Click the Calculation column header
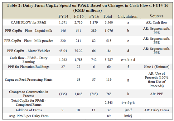Image resolution: width=174 pixels, height=121 pixels. 128,16
